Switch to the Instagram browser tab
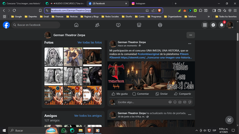Viewport: 239px width, 134px height. (x=140, y=3)
